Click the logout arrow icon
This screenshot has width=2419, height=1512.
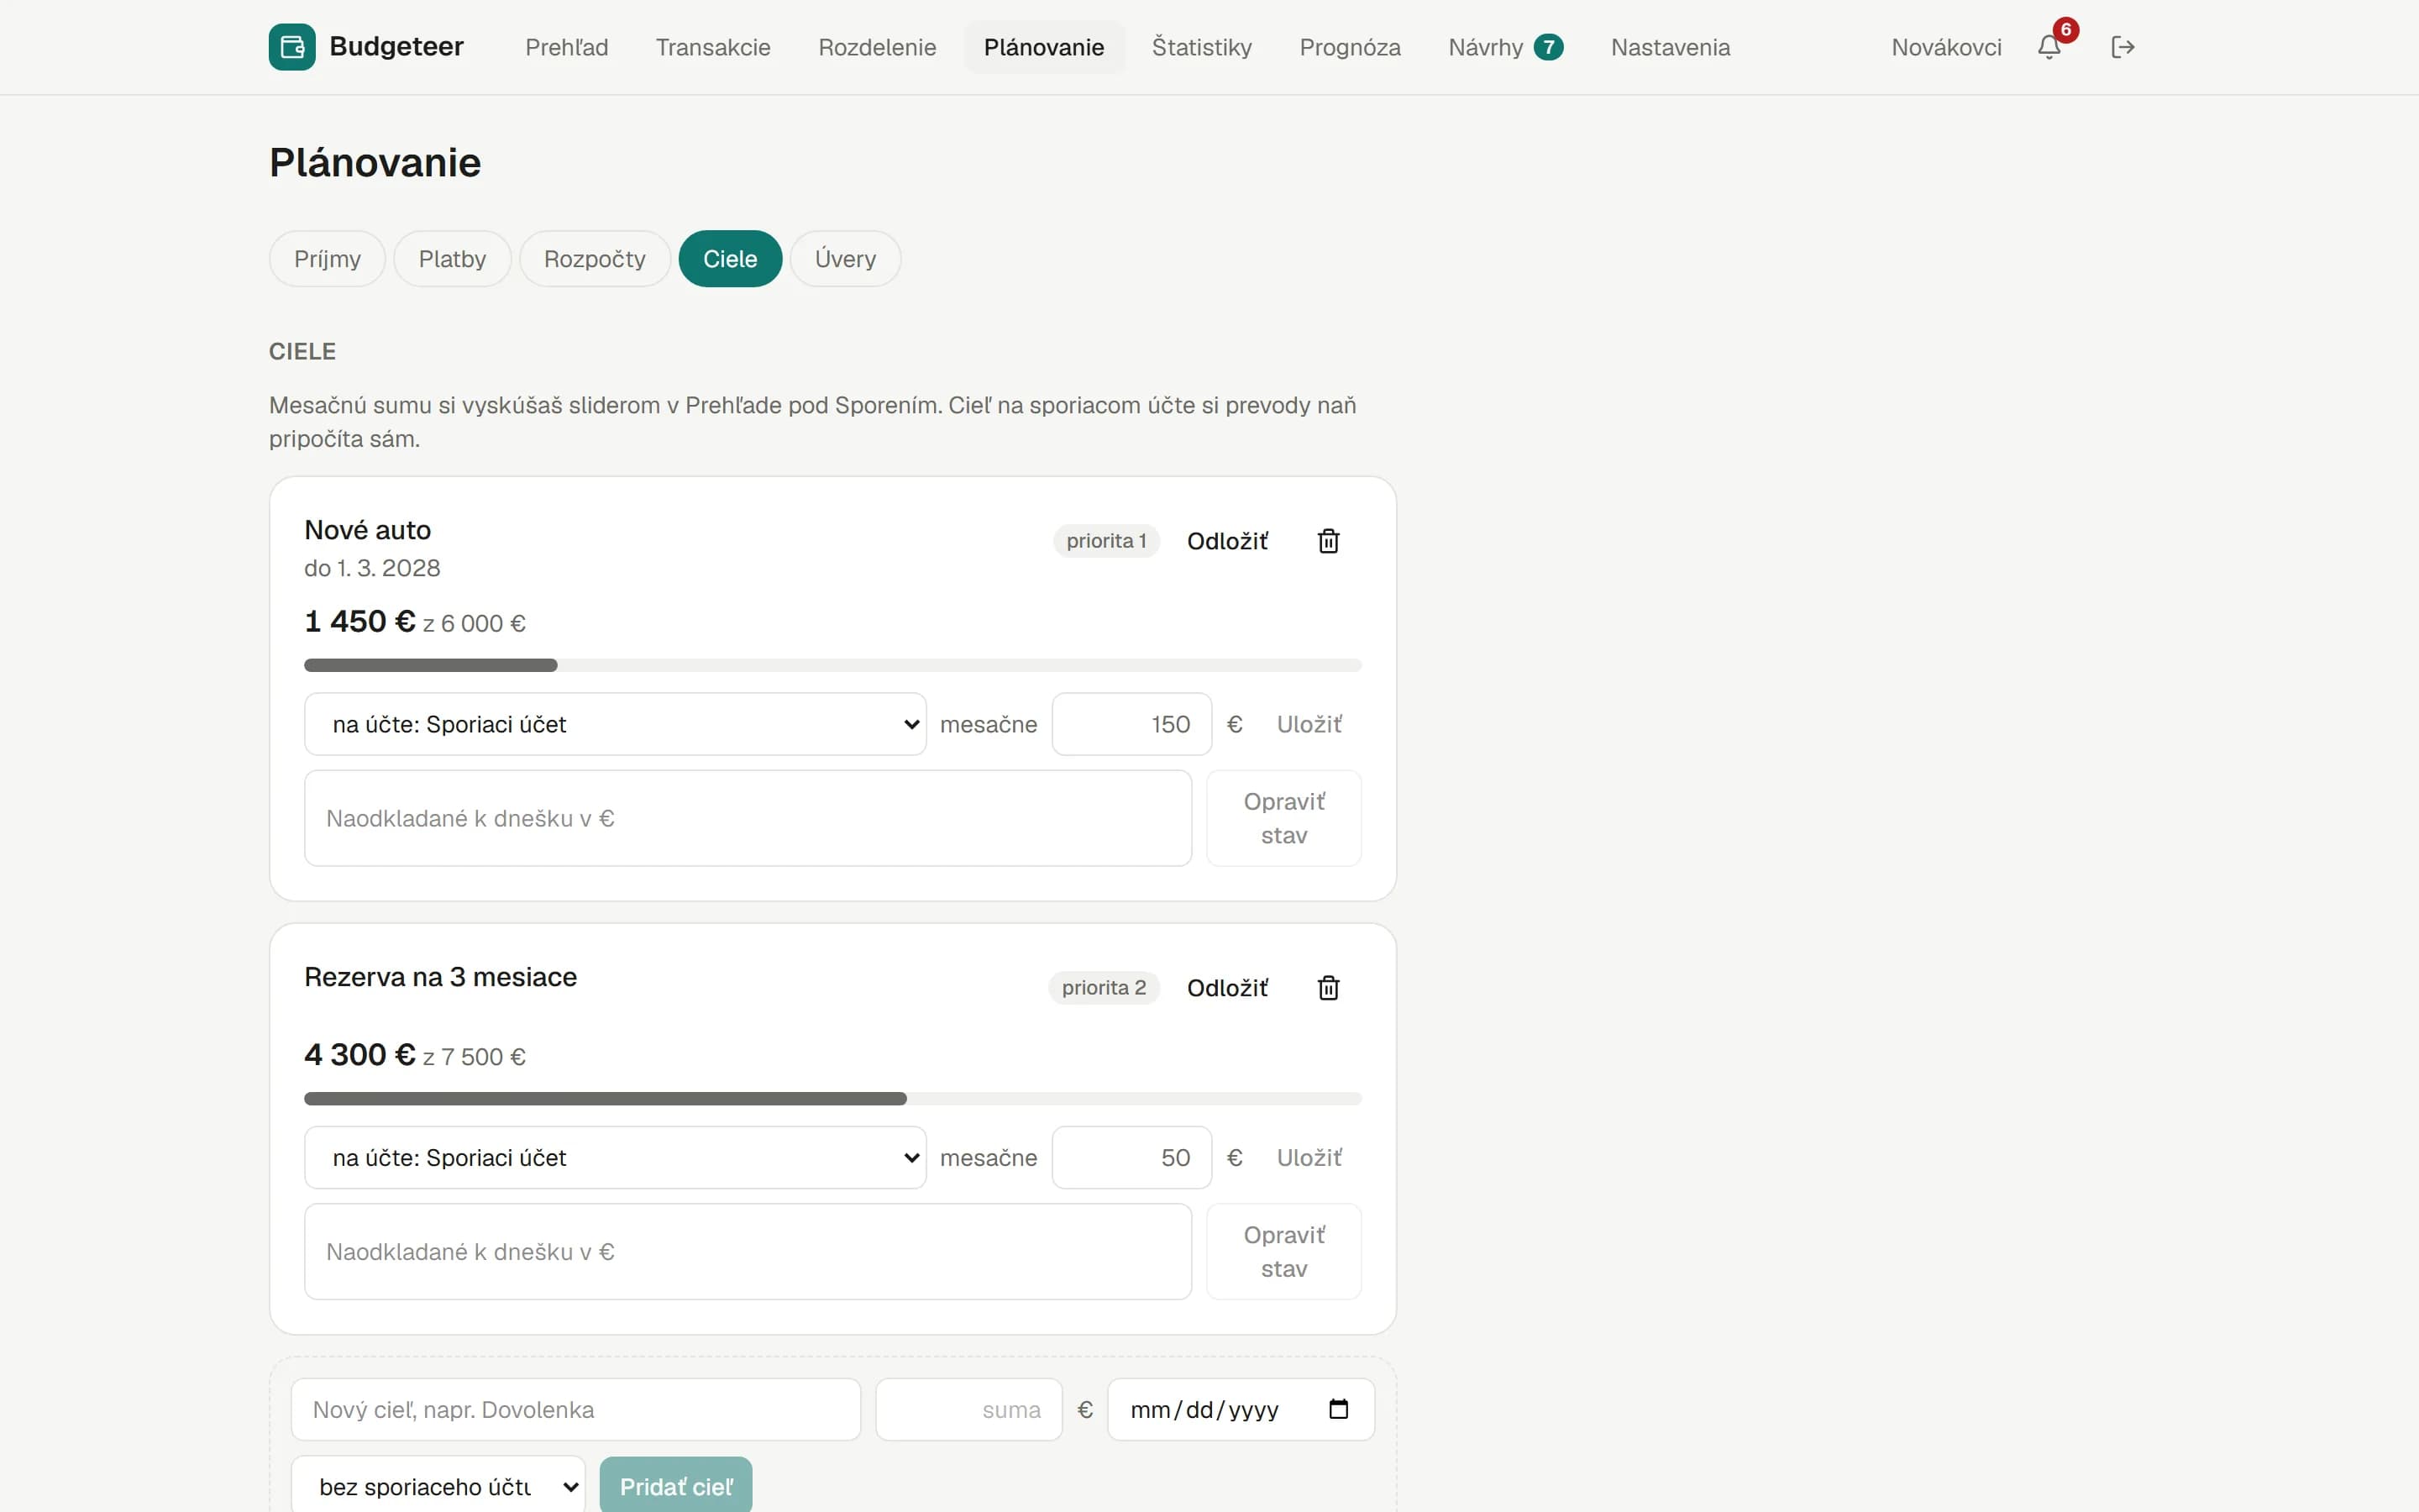pos(2123,47)
